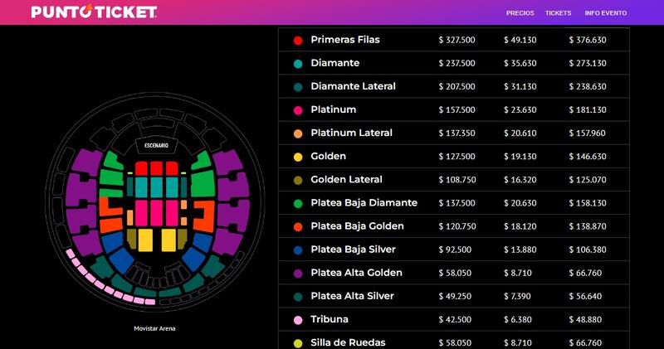Select the Diamante Lateral row label

(353, 86)
